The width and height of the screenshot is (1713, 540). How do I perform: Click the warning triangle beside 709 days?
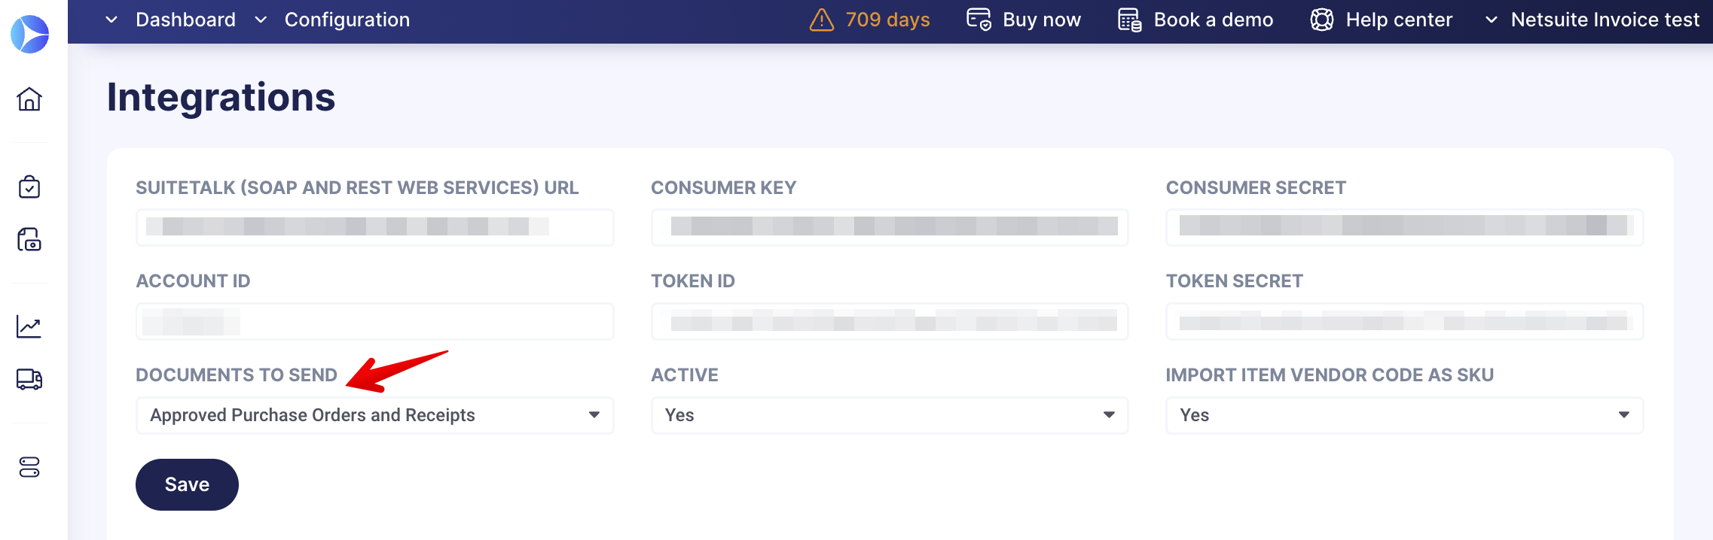(x=821, y=20)
